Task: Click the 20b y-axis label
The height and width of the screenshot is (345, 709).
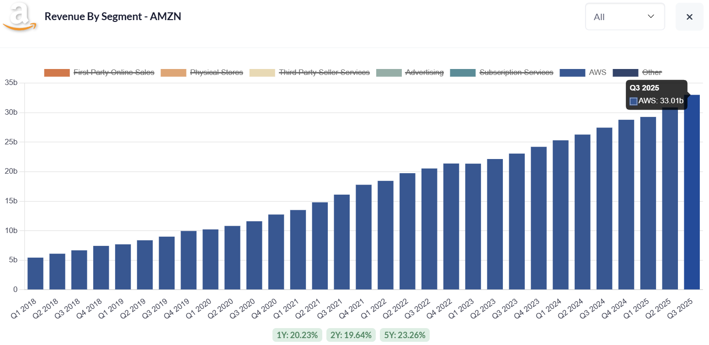Action: pyautogui.click(x=11, y=171)
